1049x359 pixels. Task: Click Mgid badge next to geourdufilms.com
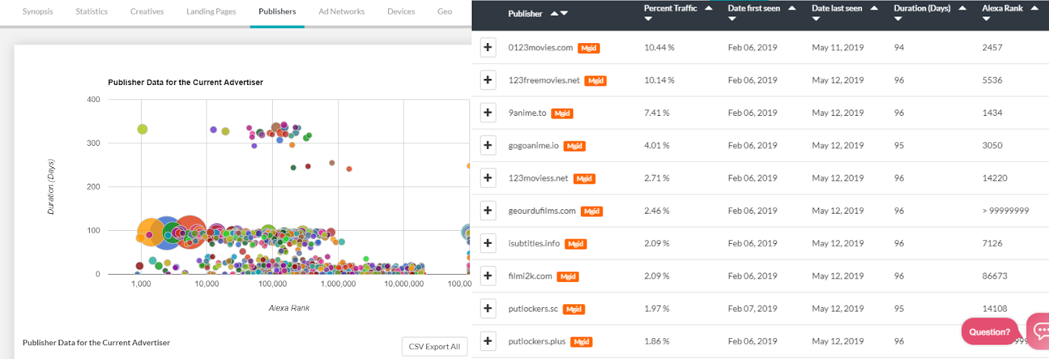(591, 212)
